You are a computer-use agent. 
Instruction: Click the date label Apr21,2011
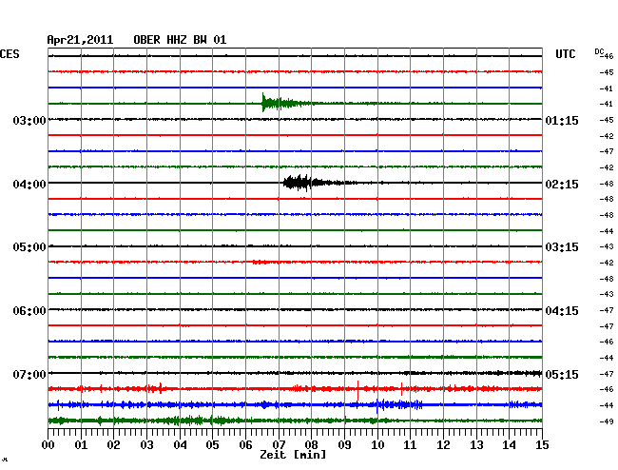pyautogui.click(x=80, y=40)
